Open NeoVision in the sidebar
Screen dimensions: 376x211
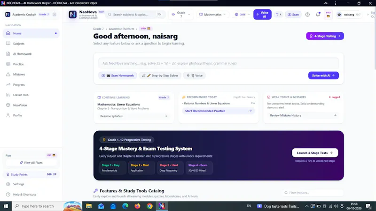pos(31,105)
